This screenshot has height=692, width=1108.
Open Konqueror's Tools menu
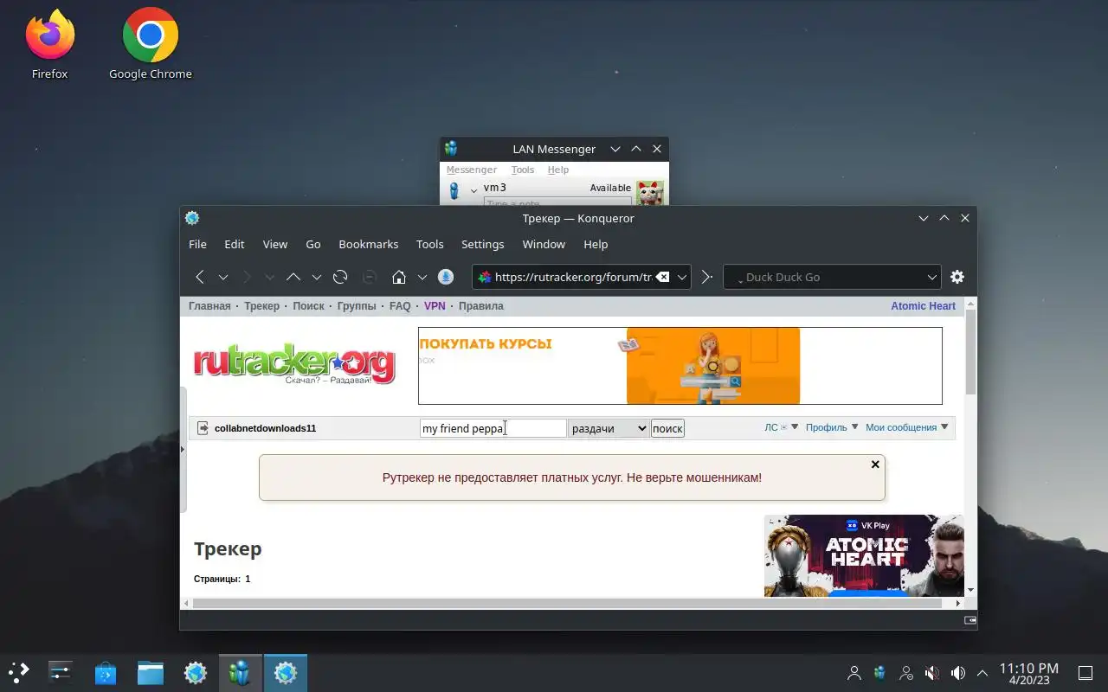pos(429,244)
